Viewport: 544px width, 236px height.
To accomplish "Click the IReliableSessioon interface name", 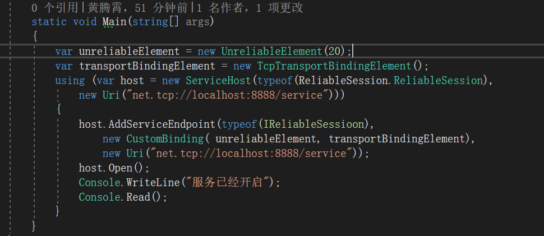I will (x=311, y=124).
